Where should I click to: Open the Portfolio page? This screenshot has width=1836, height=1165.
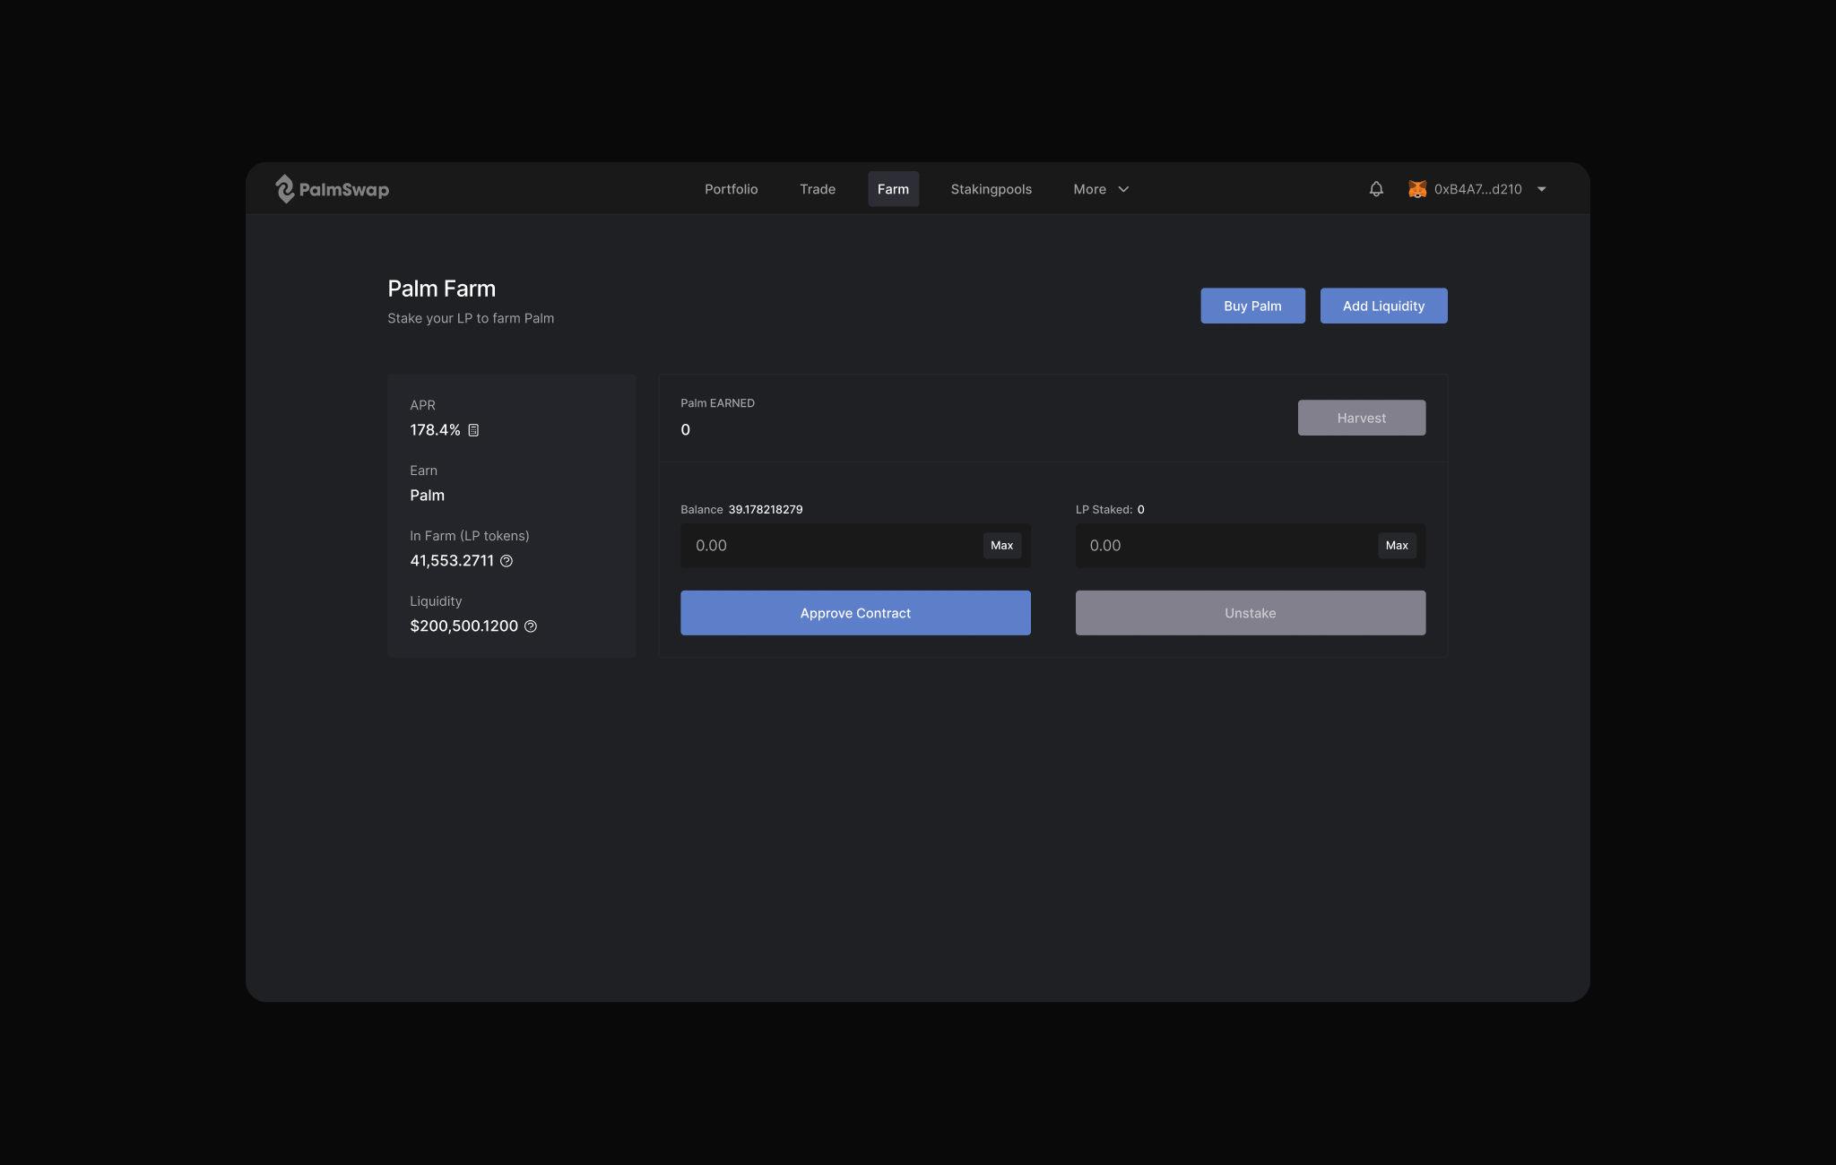731,189
